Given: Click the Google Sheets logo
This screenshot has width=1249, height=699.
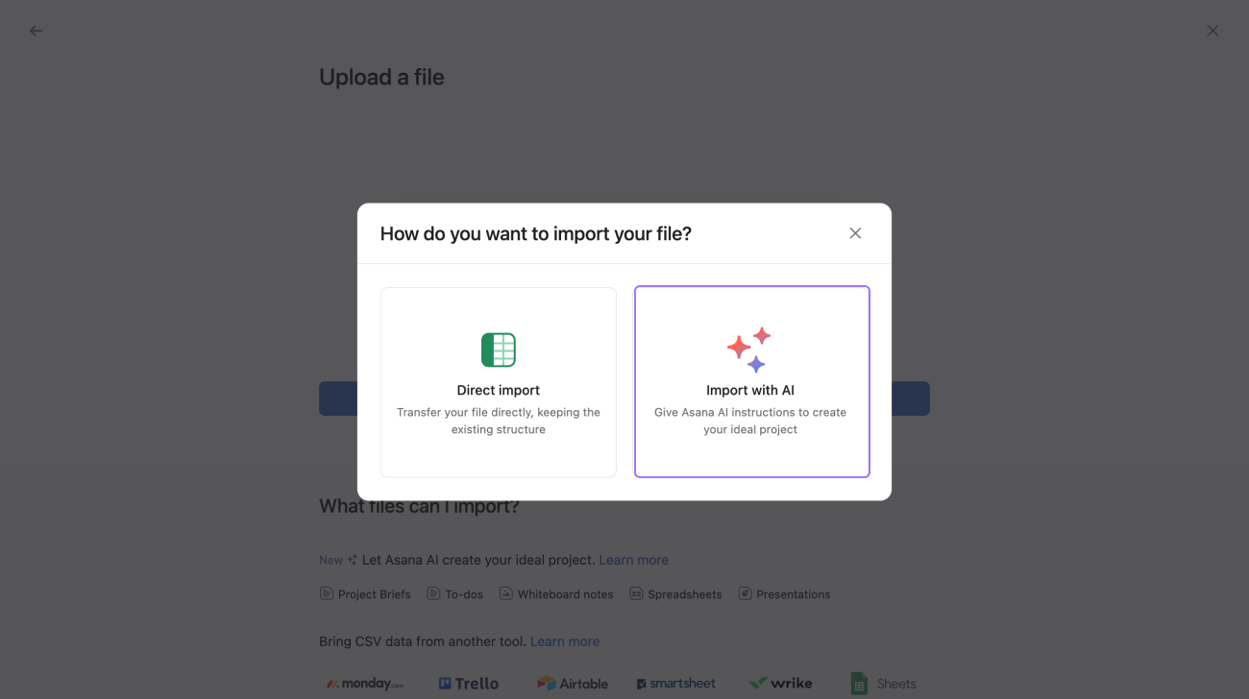Looking at the screenshot, I should [x=882, y=683].
